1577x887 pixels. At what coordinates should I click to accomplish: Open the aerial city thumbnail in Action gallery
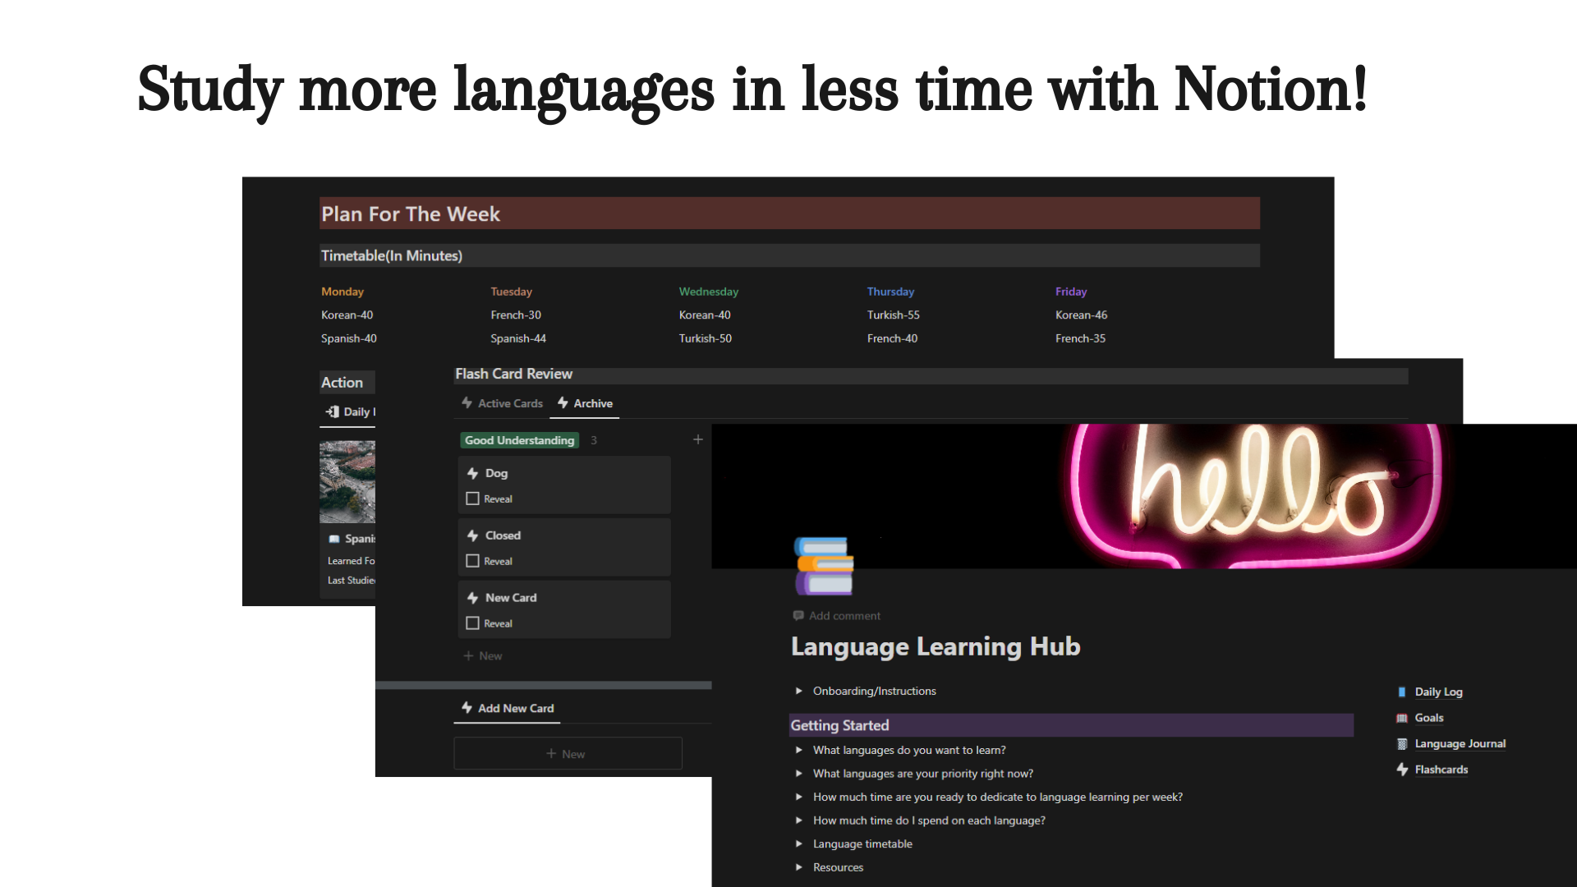pyautogui.click(x=347, y=482)
